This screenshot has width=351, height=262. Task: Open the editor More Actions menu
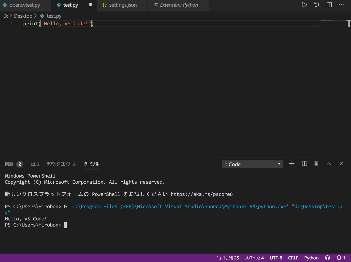pos(341,5)
